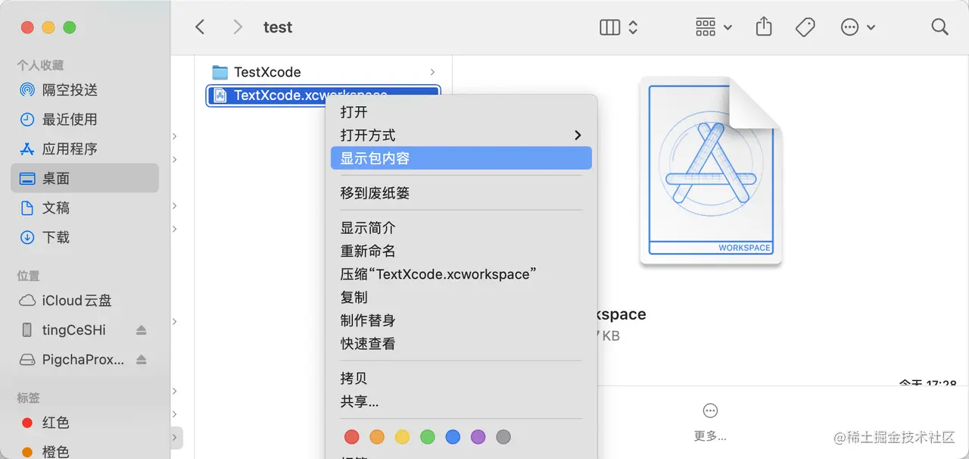This screenshot has width=969, height=459.
Task: Open the ellipsis action menu in toolbar
Action: coord(858,27)
